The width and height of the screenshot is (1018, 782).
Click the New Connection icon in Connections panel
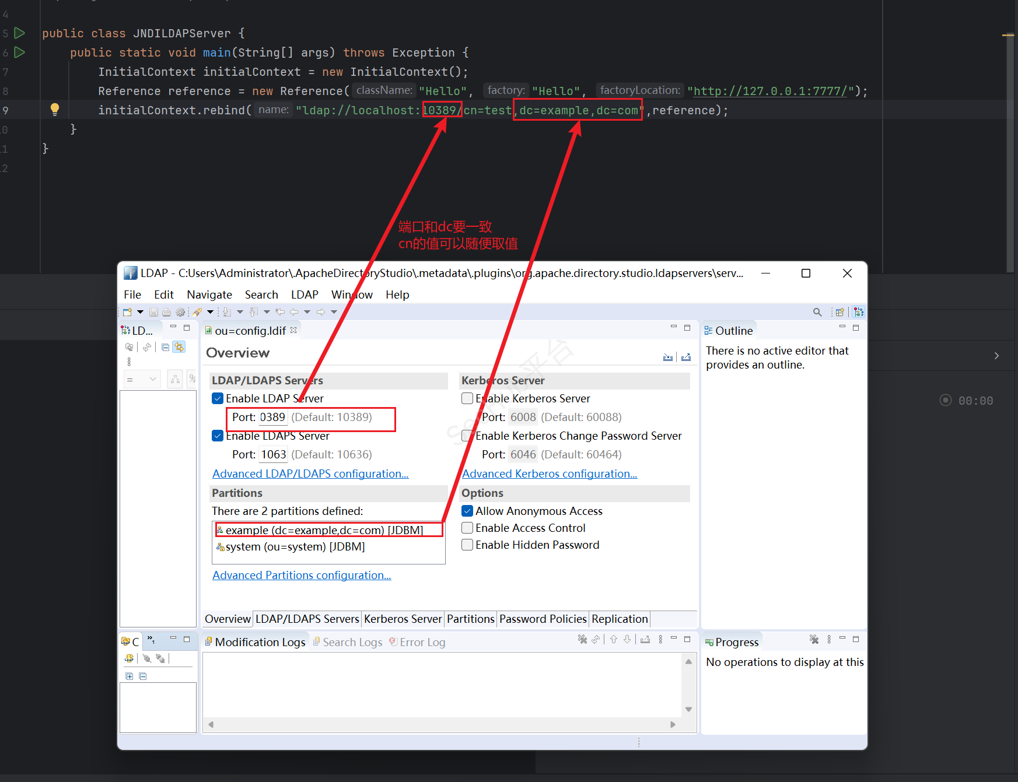pos(130,658)
